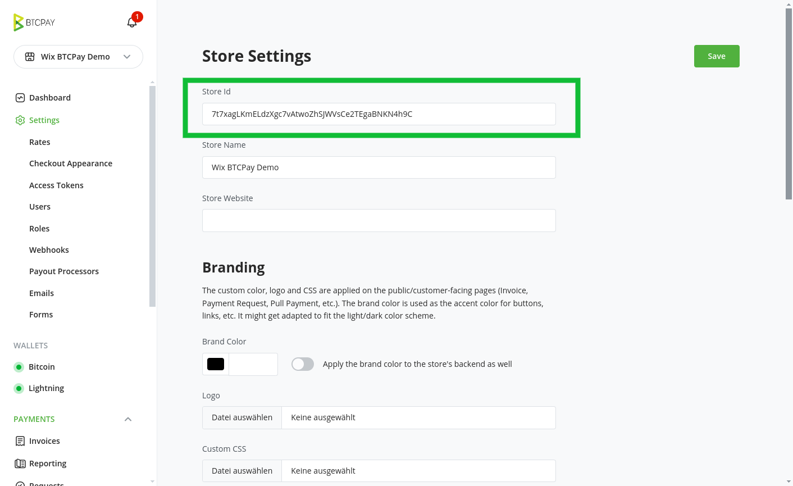Save the store settings
Screen dimensions: 793x486
click(x=717, y=56)
